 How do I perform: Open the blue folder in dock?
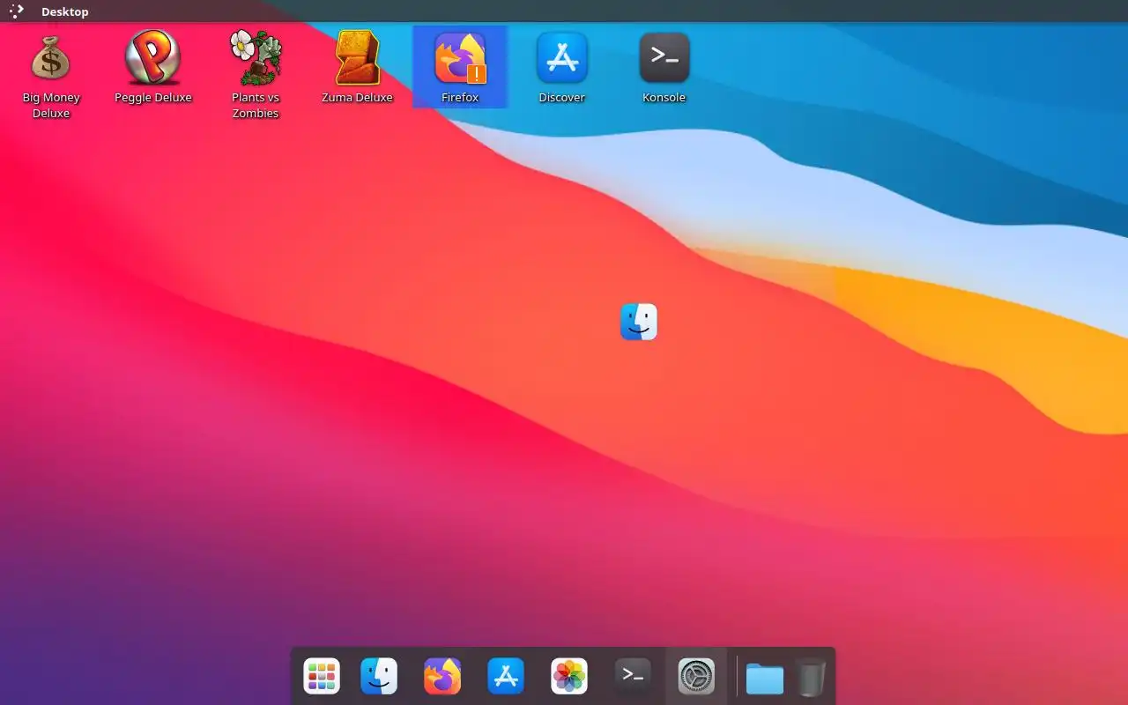point(765,679)
